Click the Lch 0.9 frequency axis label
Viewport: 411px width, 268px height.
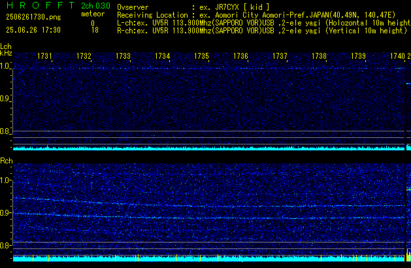5,99
